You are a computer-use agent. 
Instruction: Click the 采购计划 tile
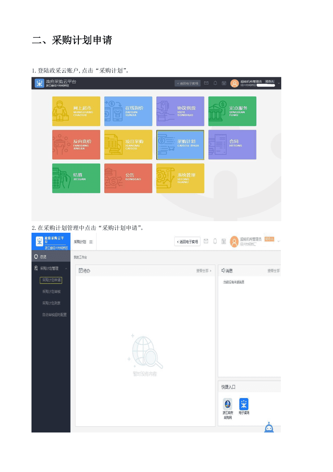[x=180, y=145]
